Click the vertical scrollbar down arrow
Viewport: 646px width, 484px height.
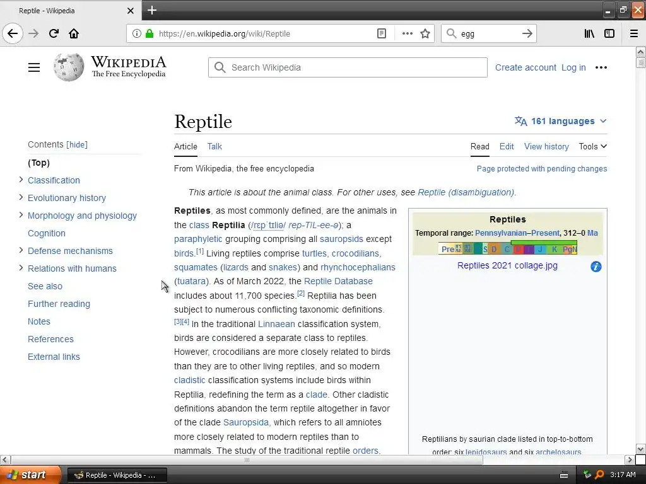[x=640, y=449]
